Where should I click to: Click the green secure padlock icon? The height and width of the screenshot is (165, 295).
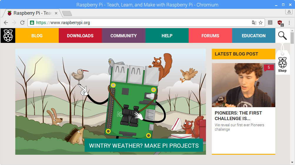(x=32, y=23)
